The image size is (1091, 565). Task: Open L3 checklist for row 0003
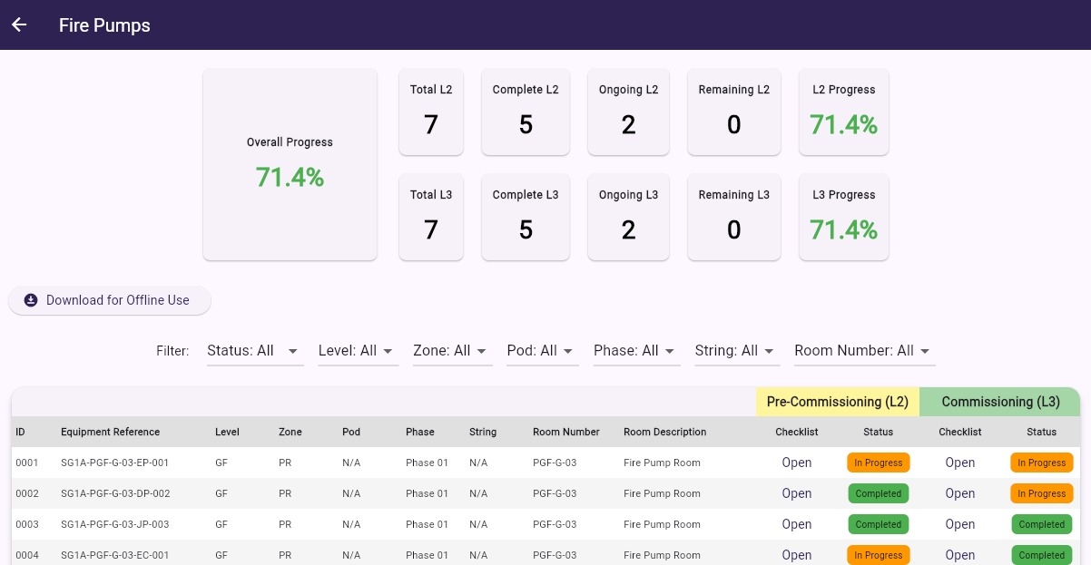[x=960, y=524]
